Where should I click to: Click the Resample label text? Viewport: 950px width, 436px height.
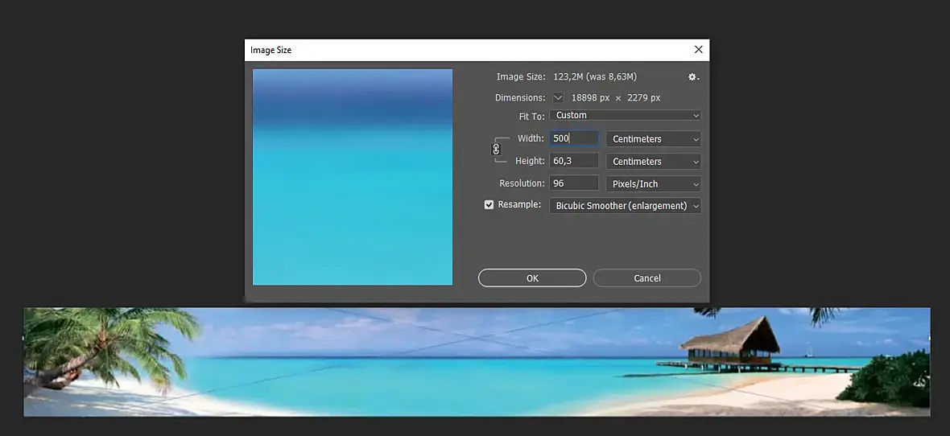click(x=519, y=204)
